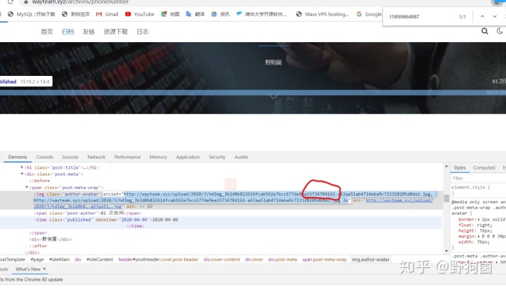This screenshot has width=506, height=288.
Task: Switch to the Security tab
Action: tap(217, 157)
